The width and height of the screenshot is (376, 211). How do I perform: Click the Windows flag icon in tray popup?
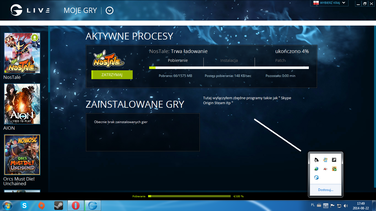(325, 160)
